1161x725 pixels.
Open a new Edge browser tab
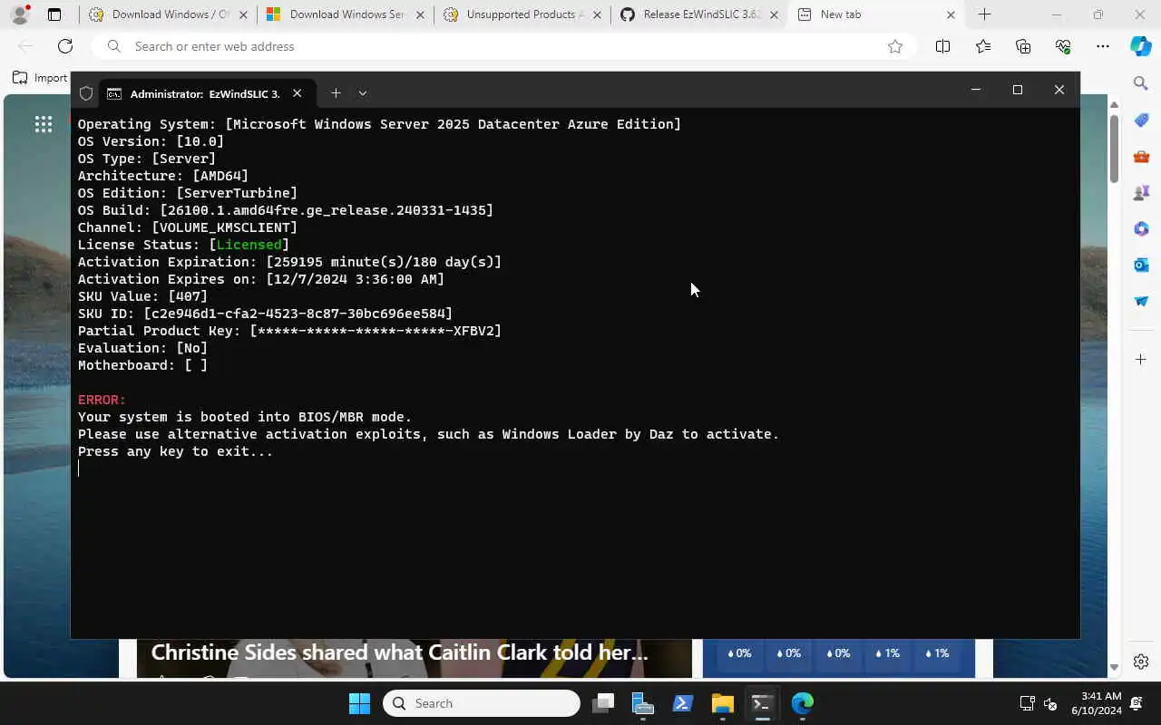point(984,14)
